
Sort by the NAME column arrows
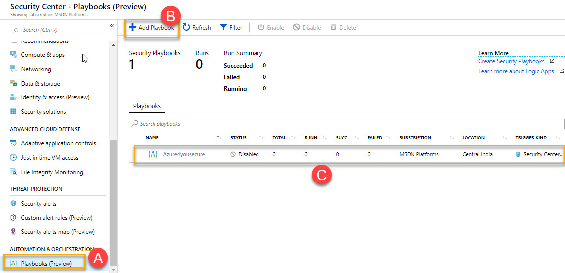(x=219, y=138)
